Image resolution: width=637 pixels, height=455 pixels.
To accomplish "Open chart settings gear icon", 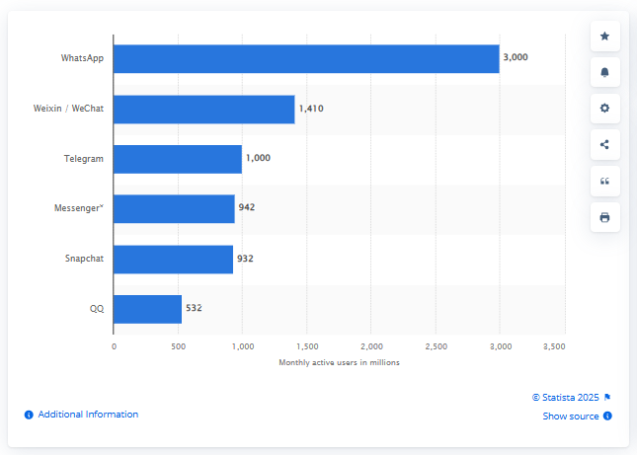I will [x=605, y=109].
